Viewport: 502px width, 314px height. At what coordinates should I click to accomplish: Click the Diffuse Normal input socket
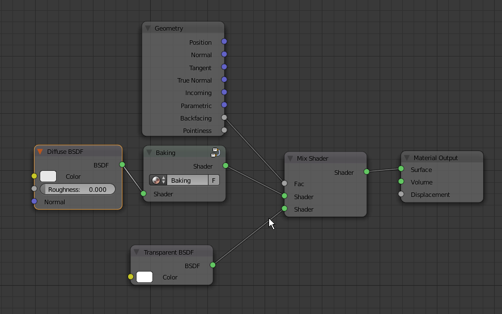coord(34,201)
